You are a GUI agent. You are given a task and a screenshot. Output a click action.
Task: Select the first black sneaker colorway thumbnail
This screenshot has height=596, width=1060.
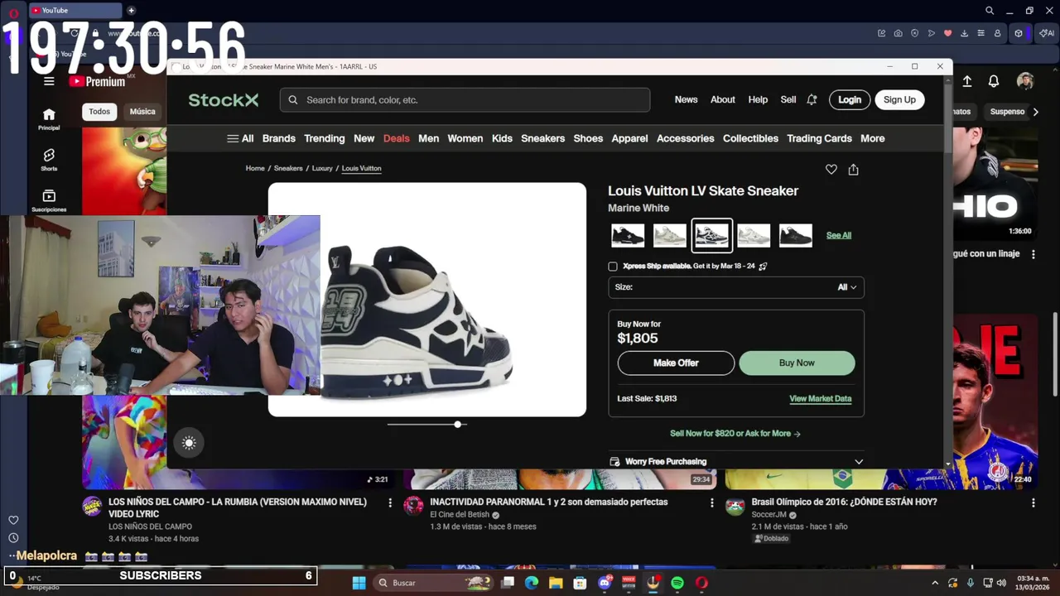628,235
